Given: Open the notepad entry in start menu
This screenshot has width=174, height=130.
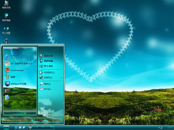Looking at the screenshot, I should click(11, 97).
